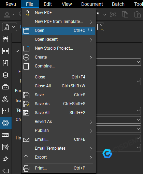Select Save As... entry
143x174 pixels.
(x=59, y=104)
